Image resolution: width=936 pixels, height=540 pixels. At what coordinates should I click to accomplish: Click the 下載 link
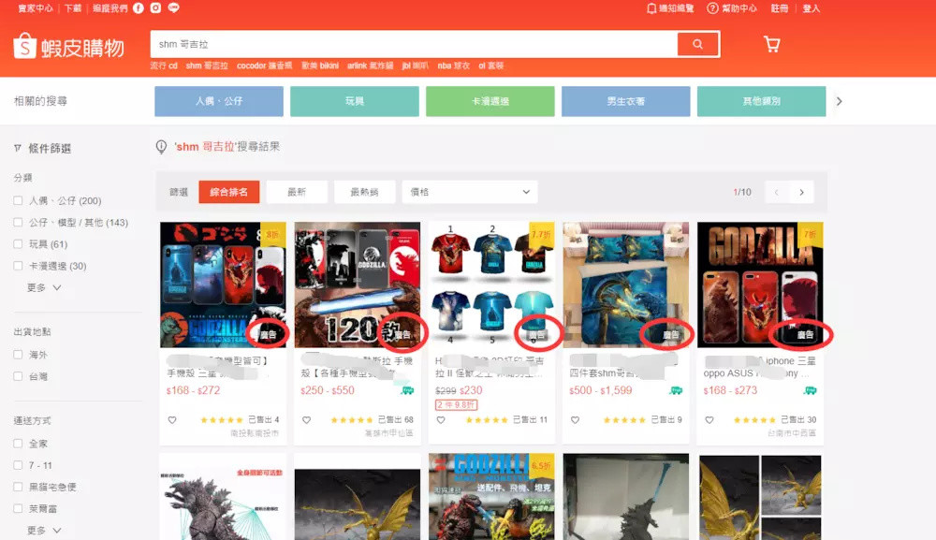tap(73, 8)
